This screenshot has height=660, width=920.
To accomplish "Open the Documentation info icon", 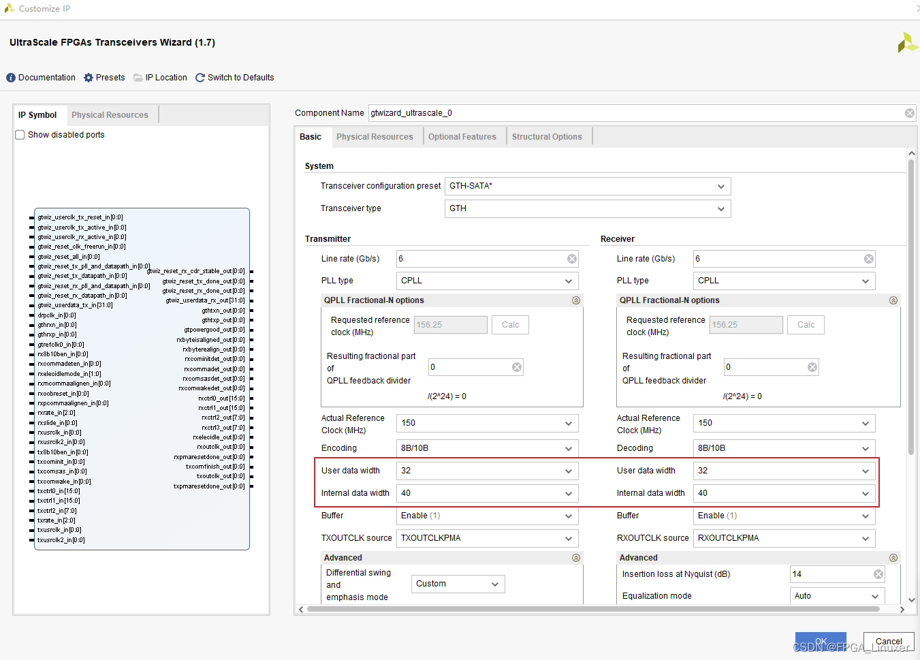I will (x=11, y=78).
